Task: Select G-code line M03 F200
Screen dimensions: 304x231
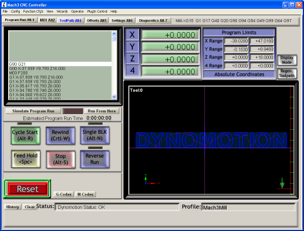Action: (x=60, y=73)
